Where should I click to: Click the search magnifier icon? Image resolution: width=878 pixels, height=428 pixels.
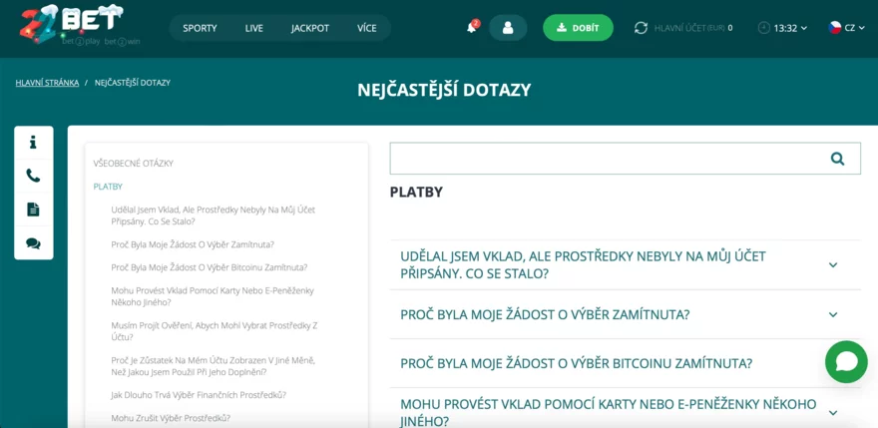[x=837, y=159]
